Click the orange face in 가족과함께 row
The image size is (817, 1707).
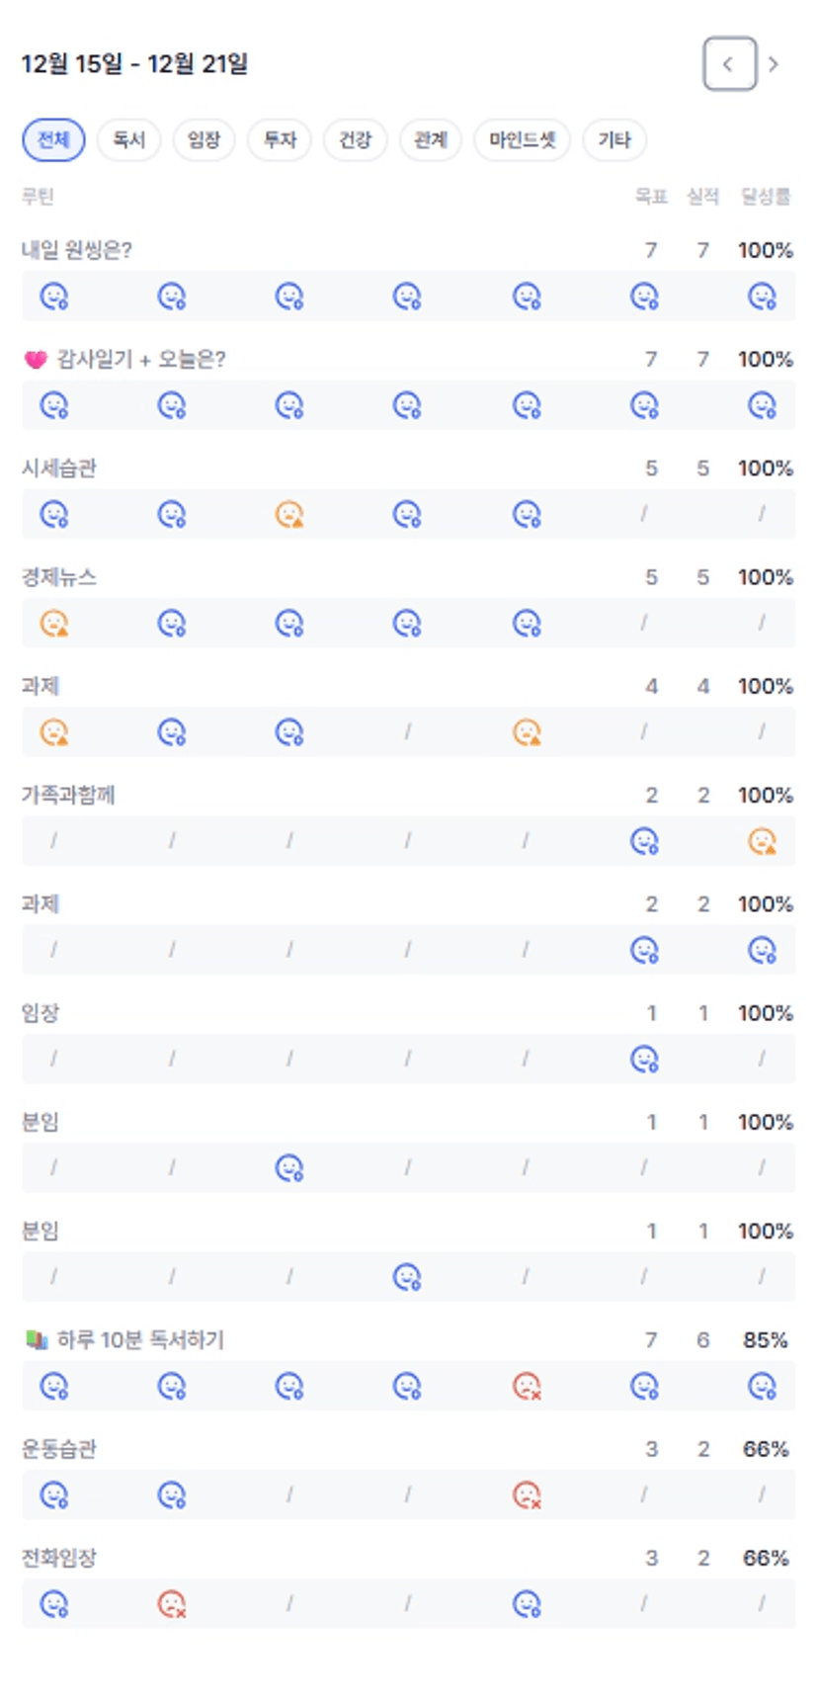(762, 841)
